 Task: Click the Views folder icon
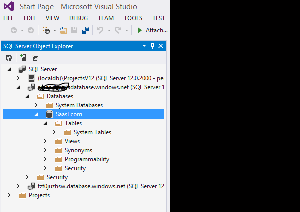coord(58,141)
